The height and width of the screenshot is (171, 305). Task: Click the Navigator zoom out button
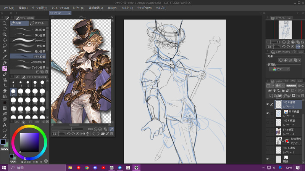(x=284, y=42)
